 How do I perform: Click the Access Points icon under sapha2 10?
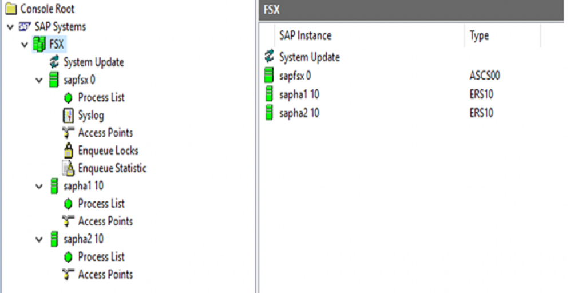pyautogui.click(x=68, y=275)
